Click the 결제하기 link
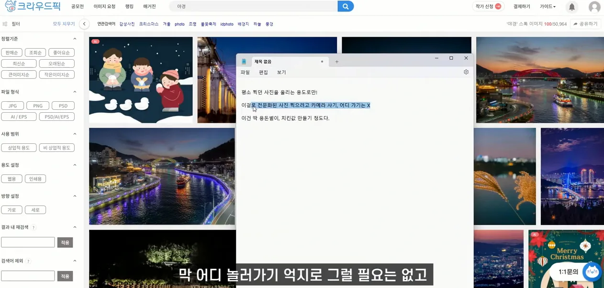 click(522, 7)
